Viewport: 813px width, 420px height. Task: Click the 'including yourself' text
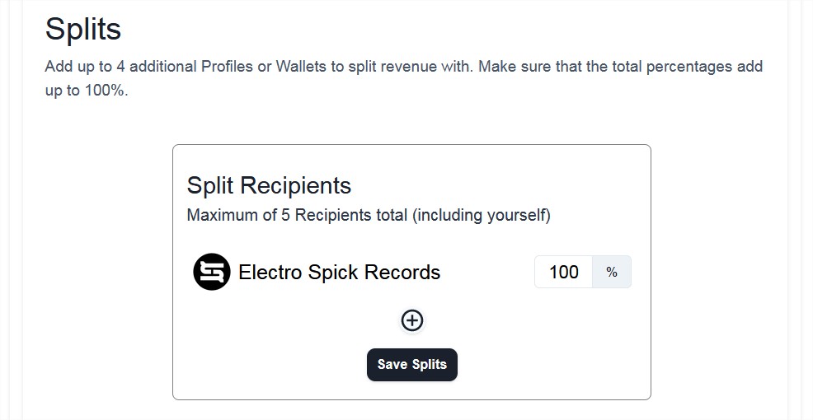click(x=482, y=215)
